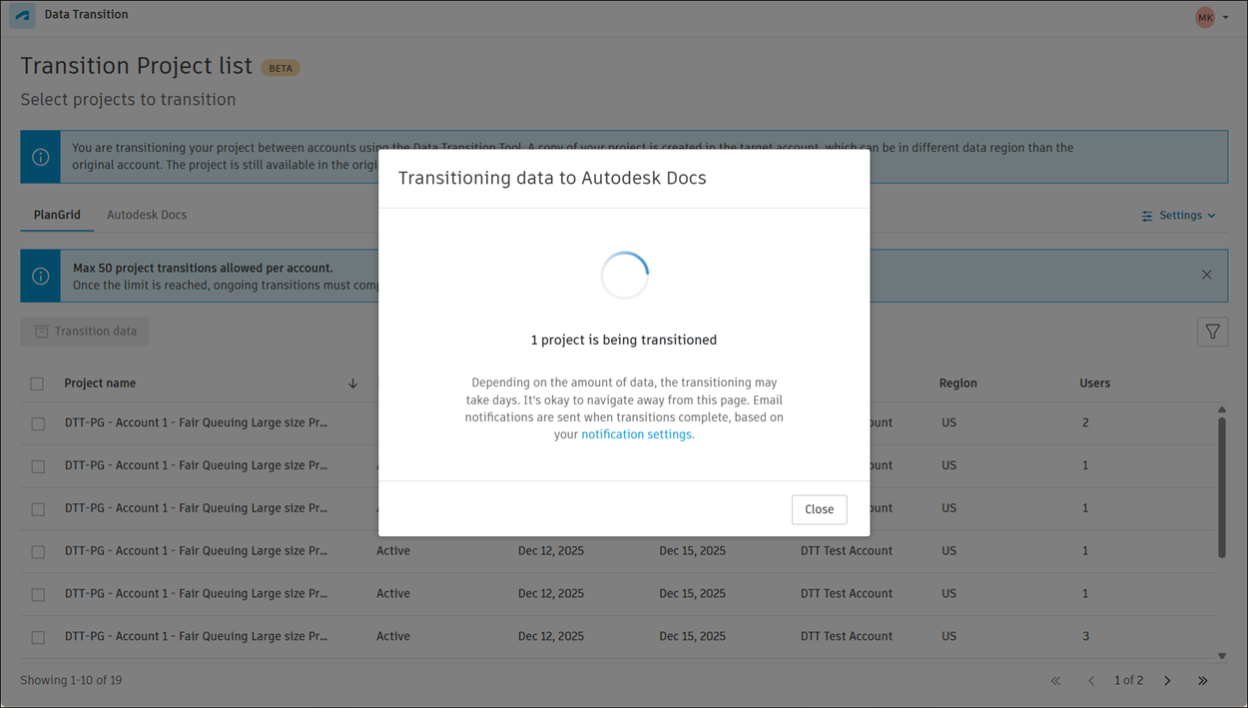Click the '1 project is being transitioned' message
Image resolution: width=1248 pixels, height=708 pixels.
click(x=624, y=341)
